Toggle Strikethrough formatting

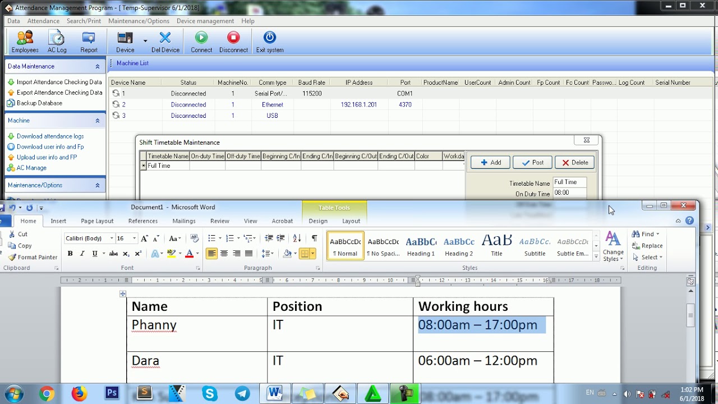[113, 254]
